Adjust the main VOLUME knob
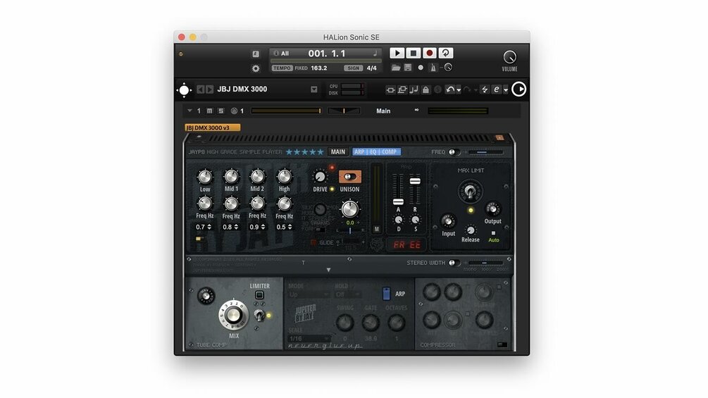Screen dimensions: 708x398 tap(509, 57)
